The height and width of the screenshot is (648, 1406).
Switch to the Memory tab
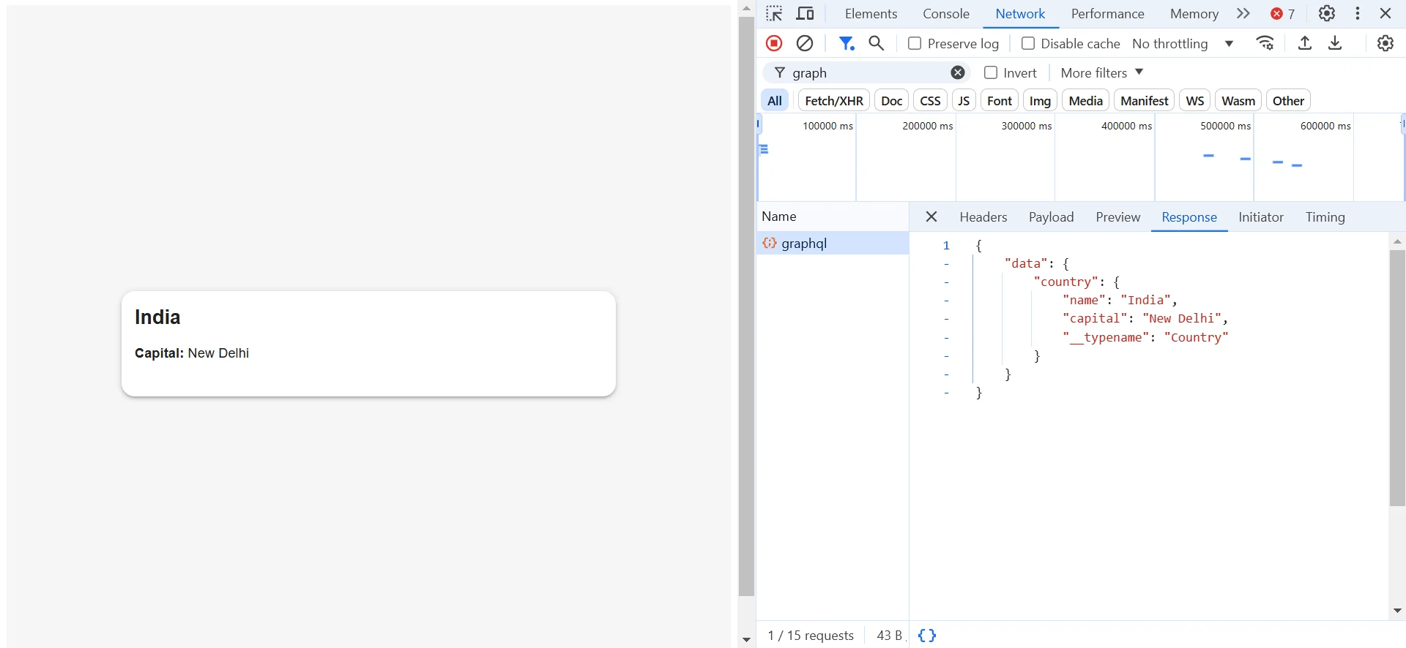pyautogui.click(x=1194, y=14)
